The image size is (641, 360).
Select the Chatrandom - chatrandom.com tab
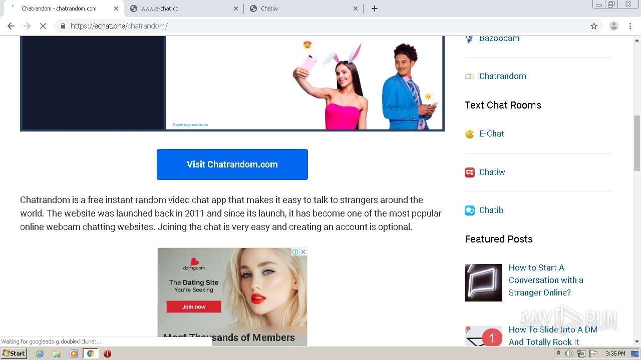(63, 8)
